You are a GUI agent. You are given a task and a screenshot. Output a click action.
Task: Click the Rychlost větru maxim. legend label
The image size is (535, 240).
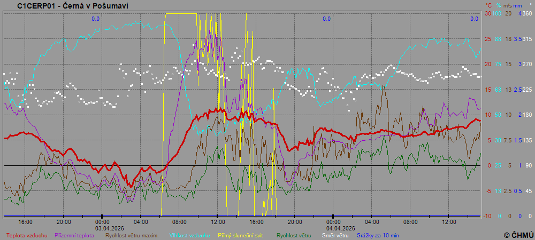(132, 235)
